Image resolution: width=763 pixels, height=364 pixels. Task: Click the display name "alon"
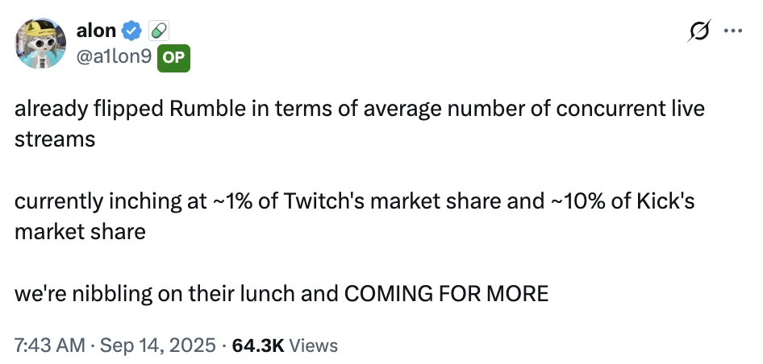(96, 31)
